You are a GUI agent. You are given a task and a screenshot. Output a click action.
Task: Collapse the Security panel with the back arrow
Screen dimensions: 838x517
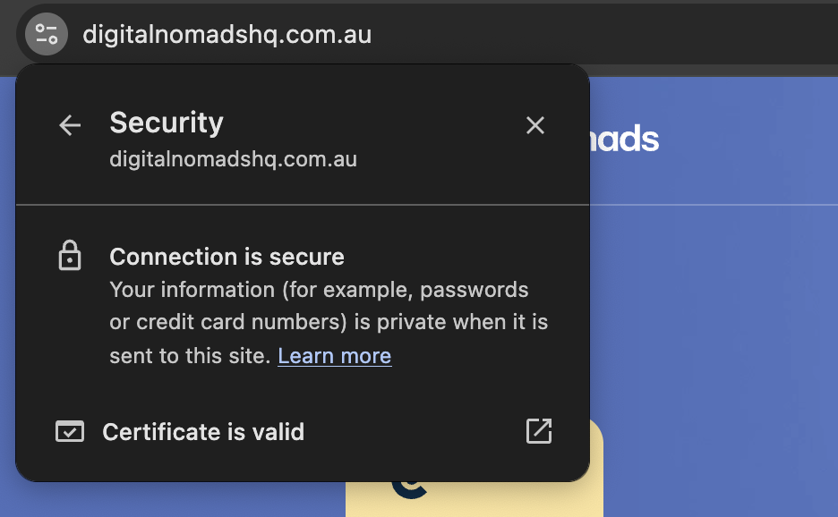pyautogui.click(x=69, y=125)
